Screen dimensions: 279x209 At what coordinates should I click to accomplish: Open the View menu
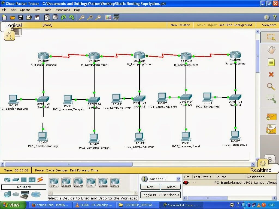click(37, 10)
